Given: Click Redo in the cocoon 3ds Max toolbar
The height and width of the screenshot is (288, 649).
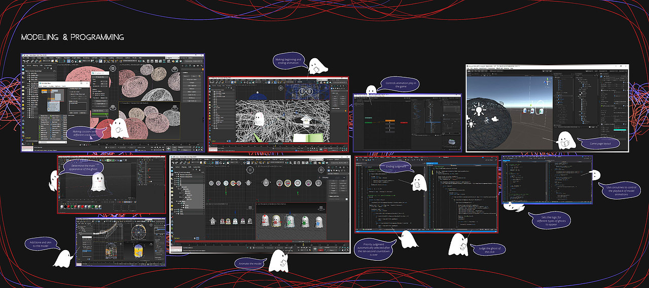Looking at the screenshot, I should click(27, 61).
